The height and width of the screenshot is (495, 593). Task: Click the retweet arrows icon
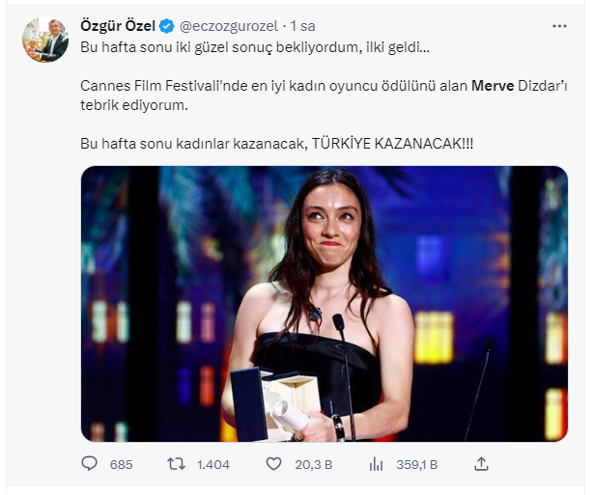(176, 464)
